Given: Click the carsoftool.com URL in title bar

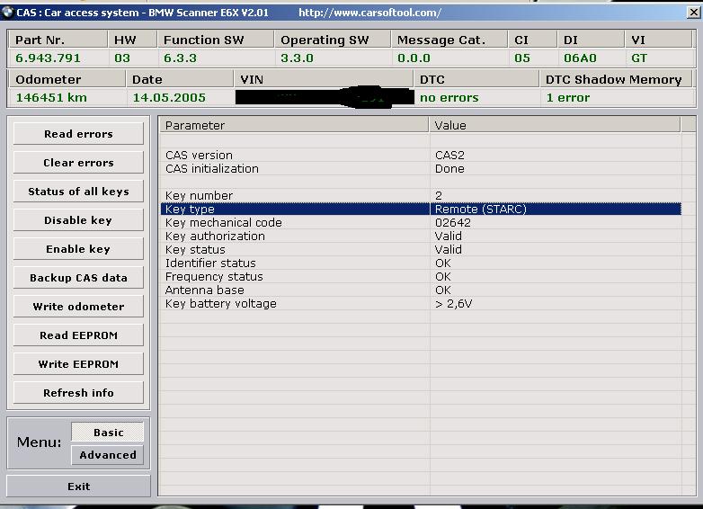Looking at the screenshot, I should (x=369, y=13).
